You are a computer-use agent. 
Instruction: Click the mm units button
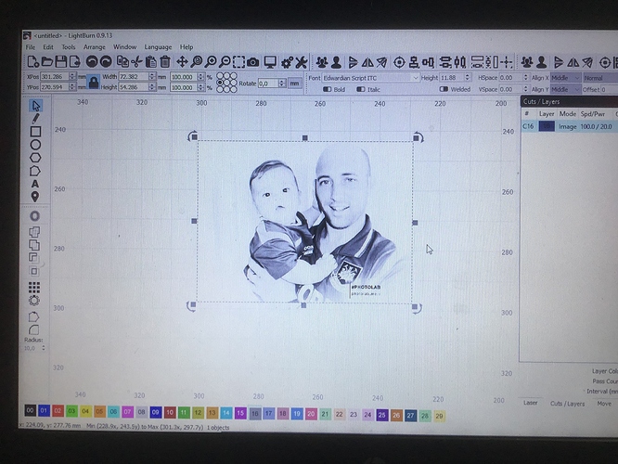(295, 84)
